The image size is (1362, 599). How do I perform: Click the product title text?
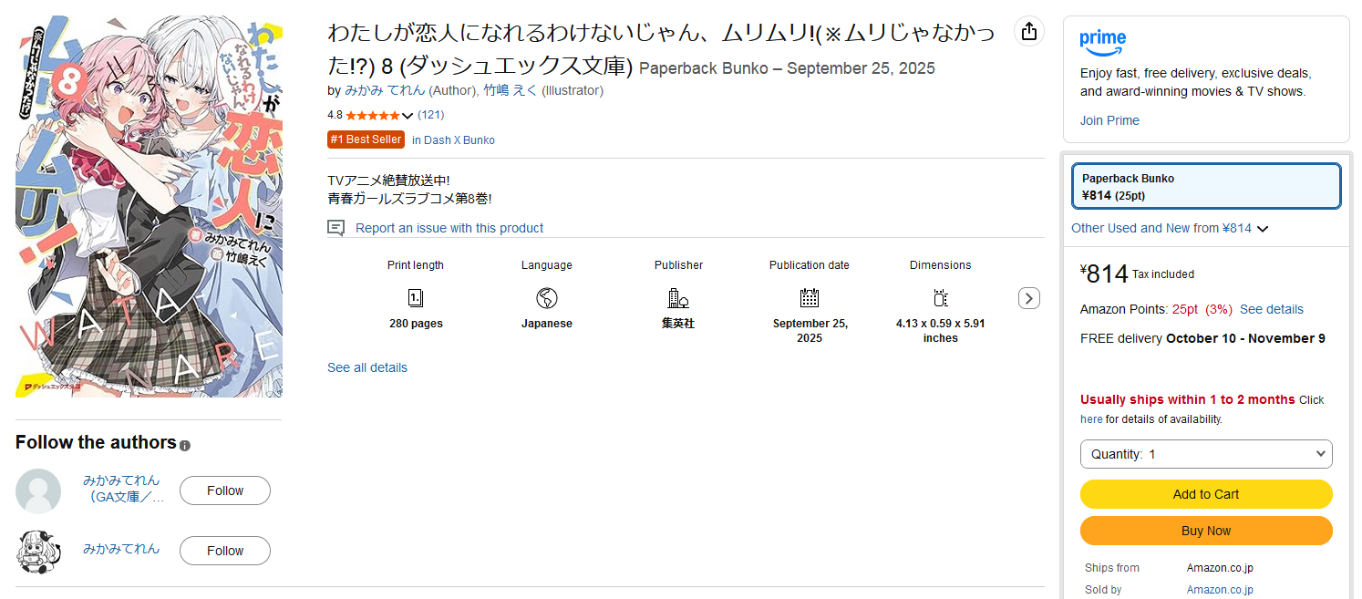click(x=660, y=49)
